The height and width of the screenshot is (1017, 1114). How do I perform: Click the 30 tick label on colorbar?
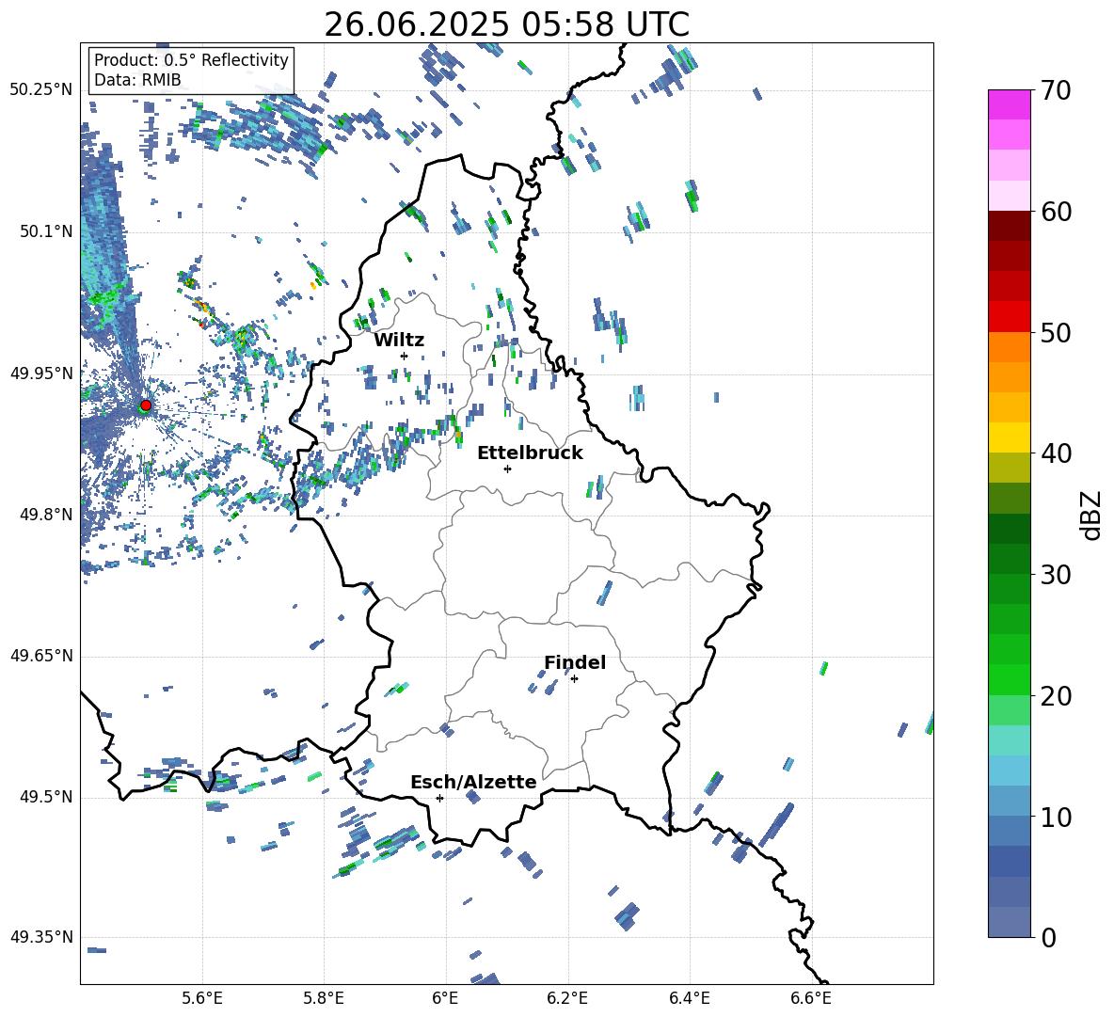coord(1056,575)
